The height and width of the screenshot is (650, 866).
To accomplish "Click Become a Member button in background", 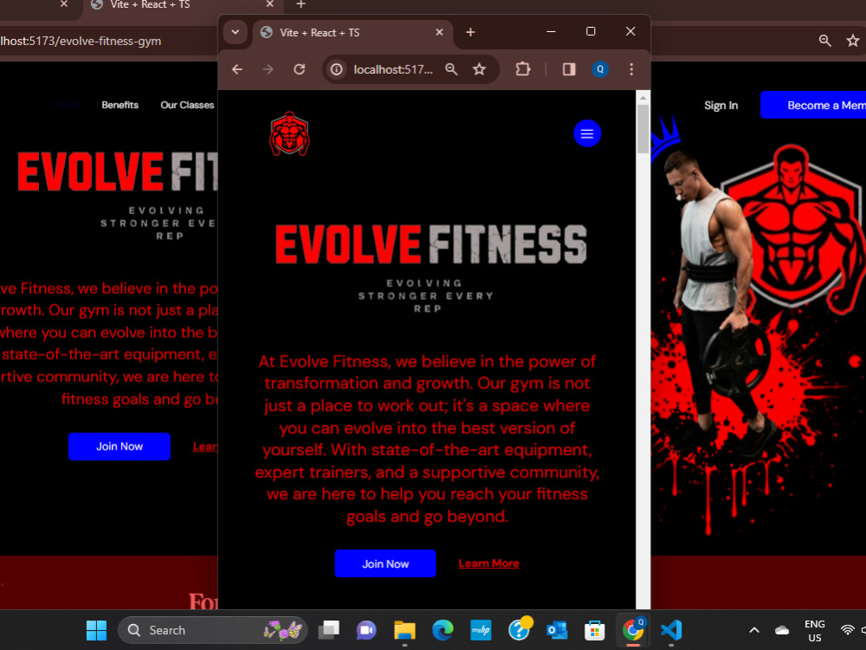I will pyautogui.click(x=813, y=105).
